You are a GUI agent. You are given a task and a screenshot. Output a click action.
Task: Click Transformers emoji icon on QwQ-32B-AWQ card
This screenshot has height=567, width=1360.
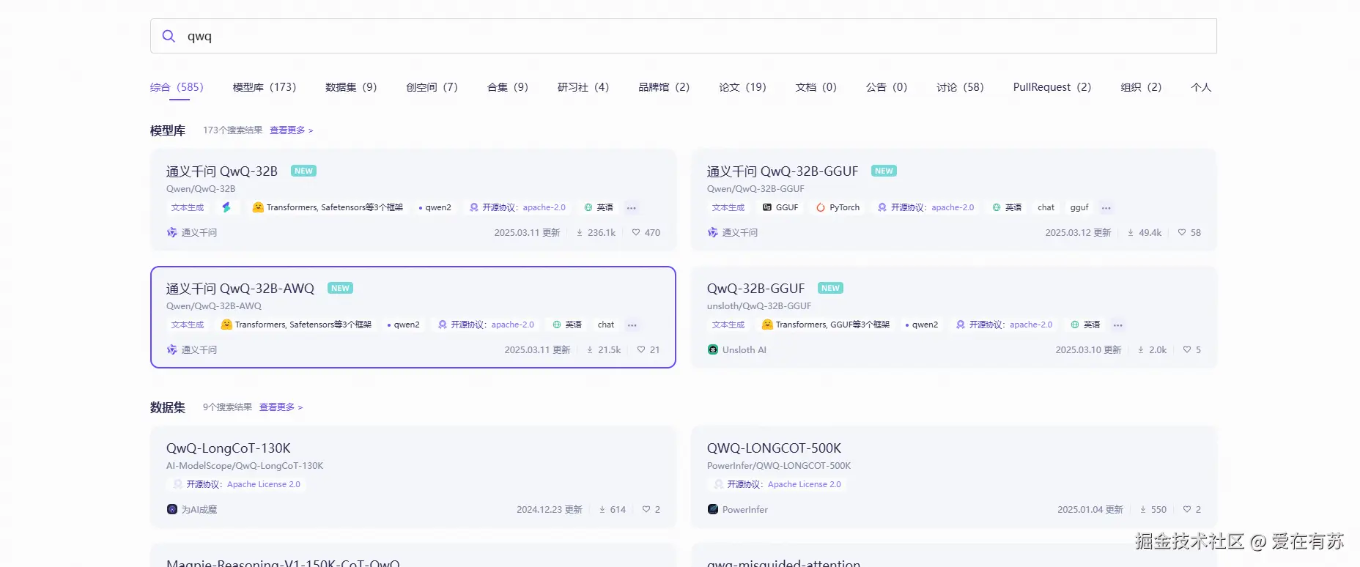(226, 325)
